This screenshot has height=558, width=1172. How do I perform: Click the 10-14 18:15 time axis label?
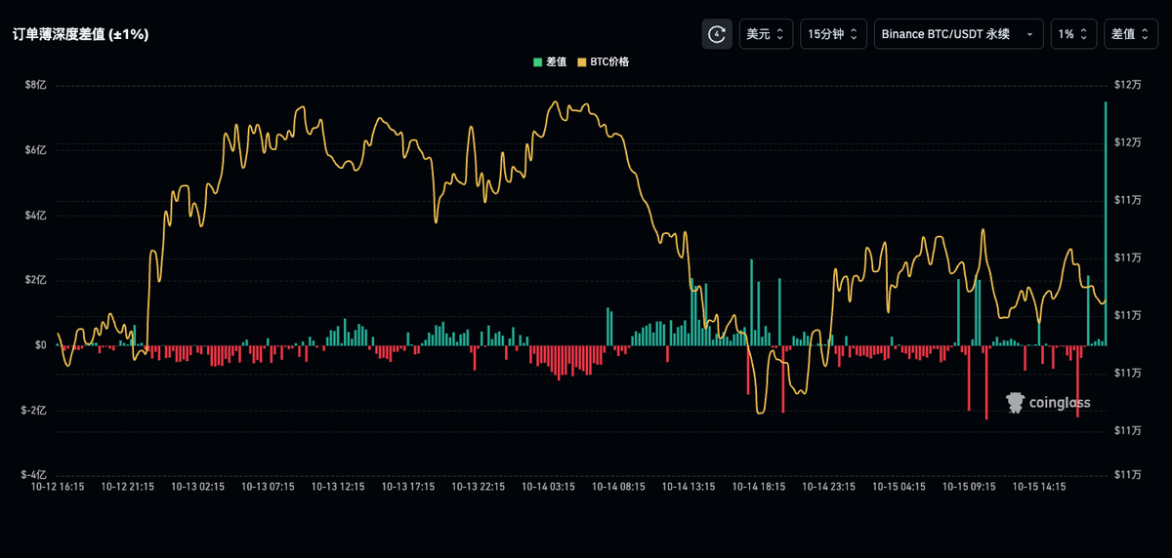[759, 486]
